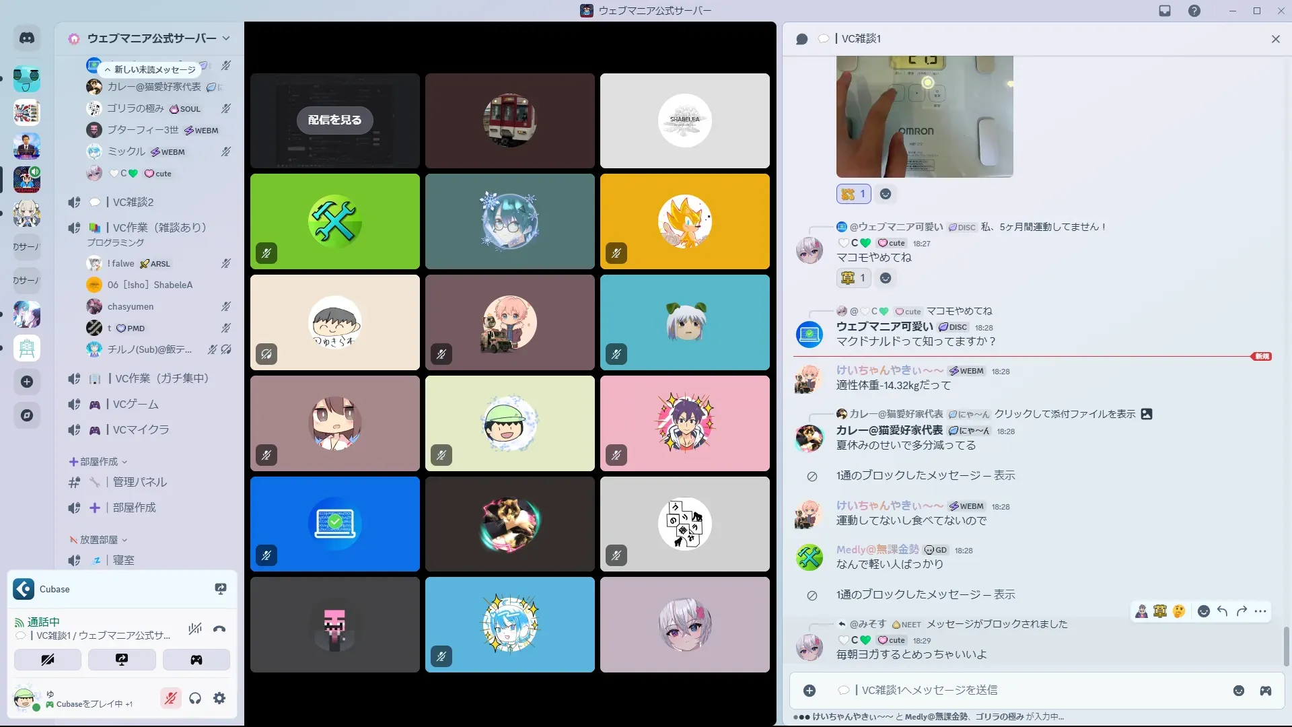The image size is (1292, 727).
Task: Share your screen in voice panel
Action: pos(122,660)
